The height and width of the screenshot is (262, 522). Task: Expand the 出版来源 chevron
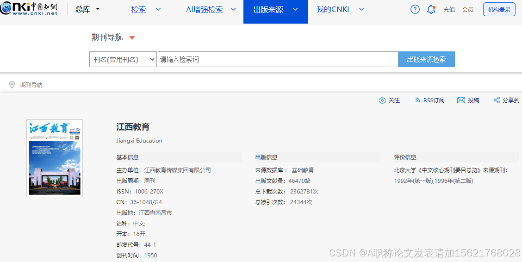click(295, 9)
